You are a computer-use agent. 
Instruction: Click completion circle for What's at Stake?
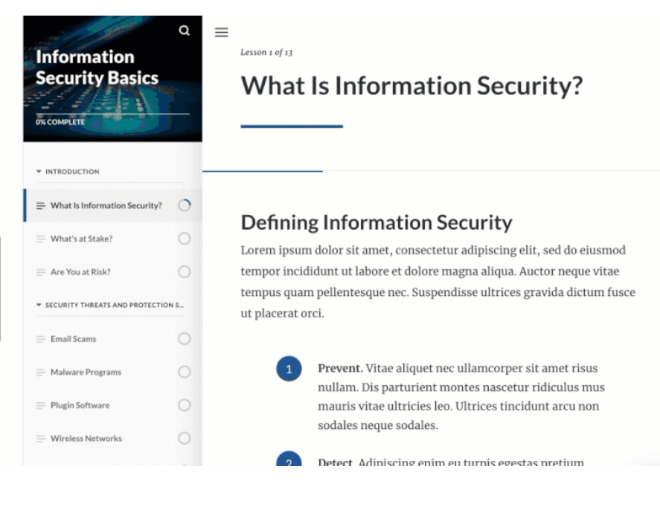click(x=185, y=239)
